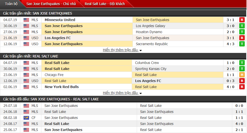Click the 4 : 3 score

(230, 44)
